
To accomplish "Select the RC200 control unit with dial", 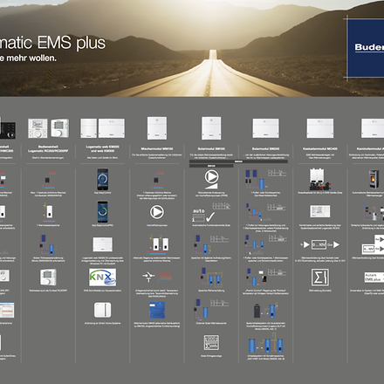I will (x=38, y=128).
